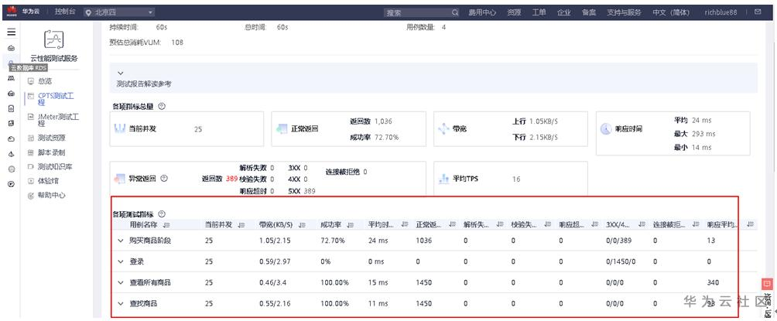
Task: Open 工单 in the top bar
Action: point(539,12)
